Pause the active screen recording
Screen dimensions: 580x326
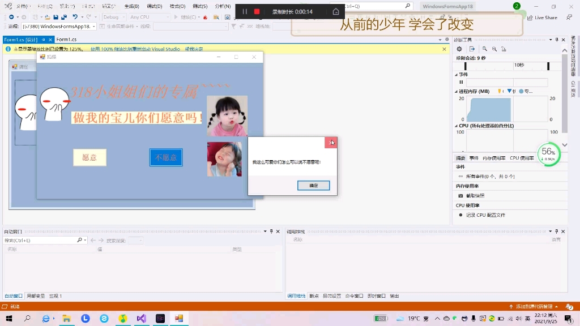tap(244, 11)
